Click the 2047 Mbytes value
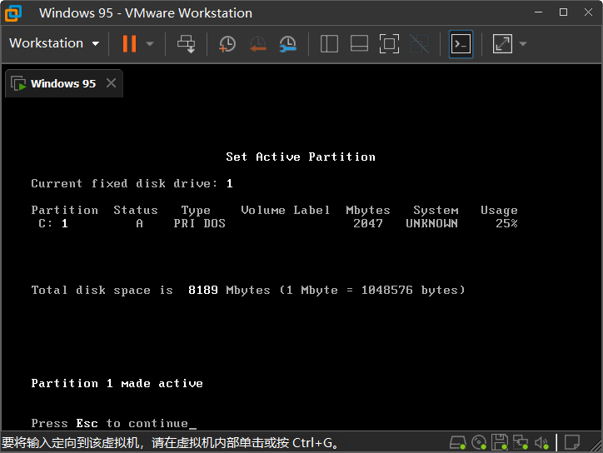 368,223
